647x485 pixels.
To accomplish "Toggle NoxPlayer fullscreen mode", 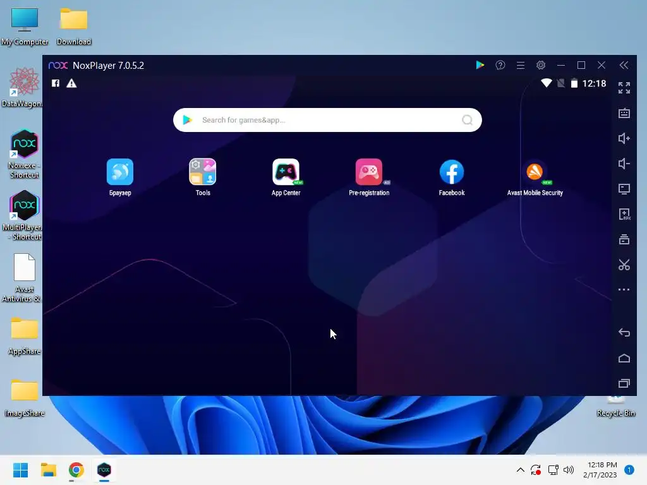I will click(x=624, y=88).
